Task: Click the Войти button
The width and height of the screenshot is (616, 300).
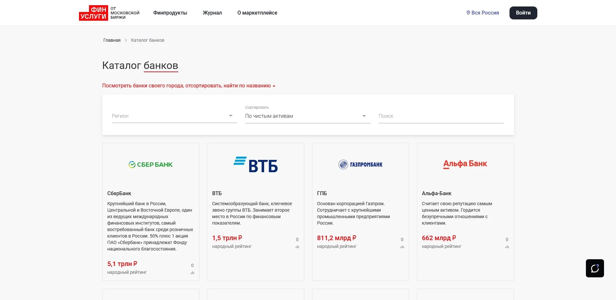Action: click(523, 13)
